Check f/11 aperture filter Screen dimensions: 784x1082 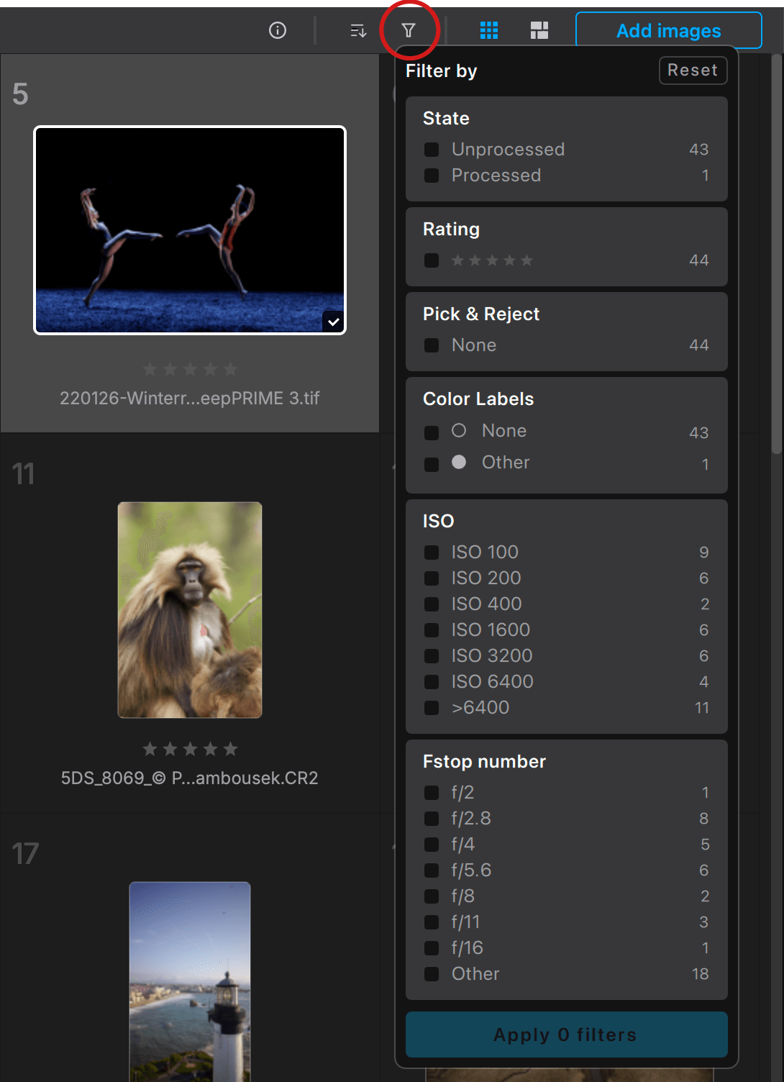[x=432, y=922]
